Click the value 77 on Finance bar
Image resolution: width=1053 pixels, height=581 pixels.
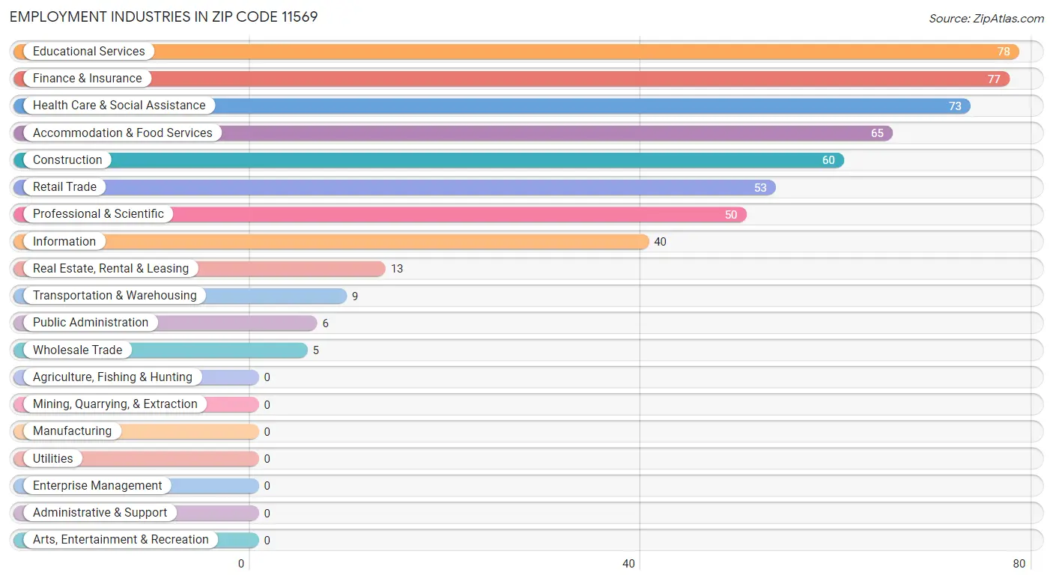[994, 79]
